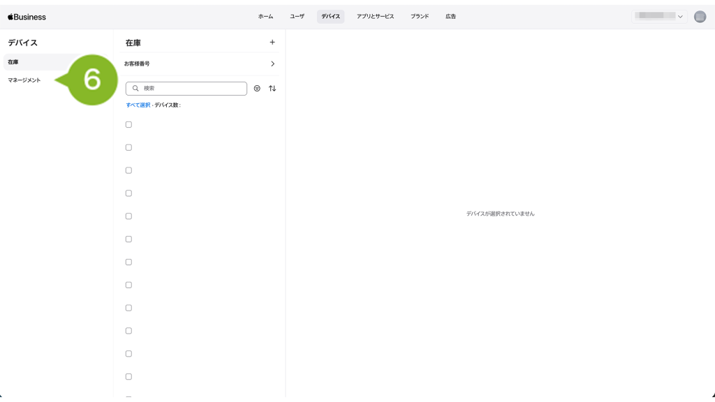
Task: Open the filter icon beside search
Action: (x=257, y=89)
